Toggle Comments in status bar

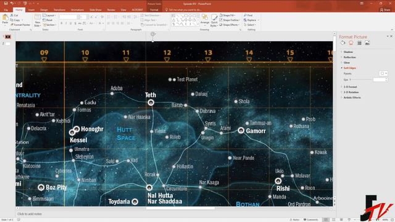(x=310, y=220)
